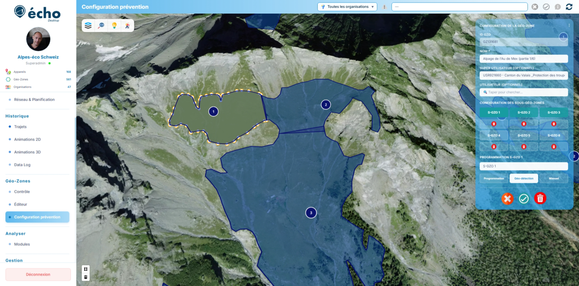Confirm with the green checkmark button

[x=524, y=198]
